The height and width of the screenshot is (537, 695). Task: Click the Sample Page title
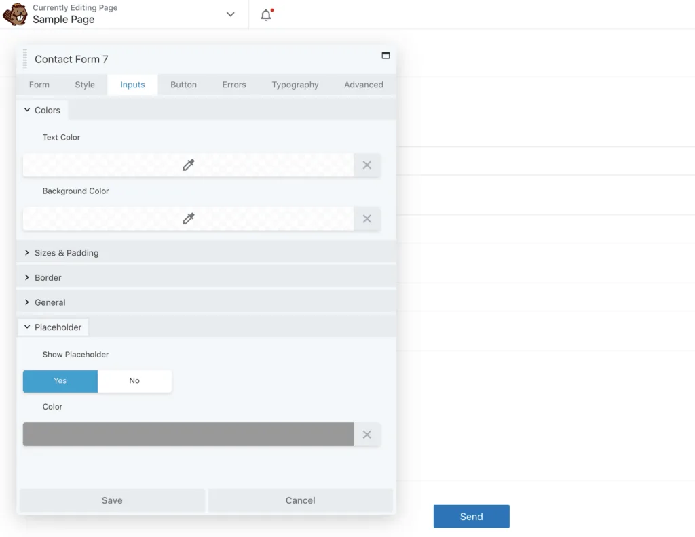point(63,20)
